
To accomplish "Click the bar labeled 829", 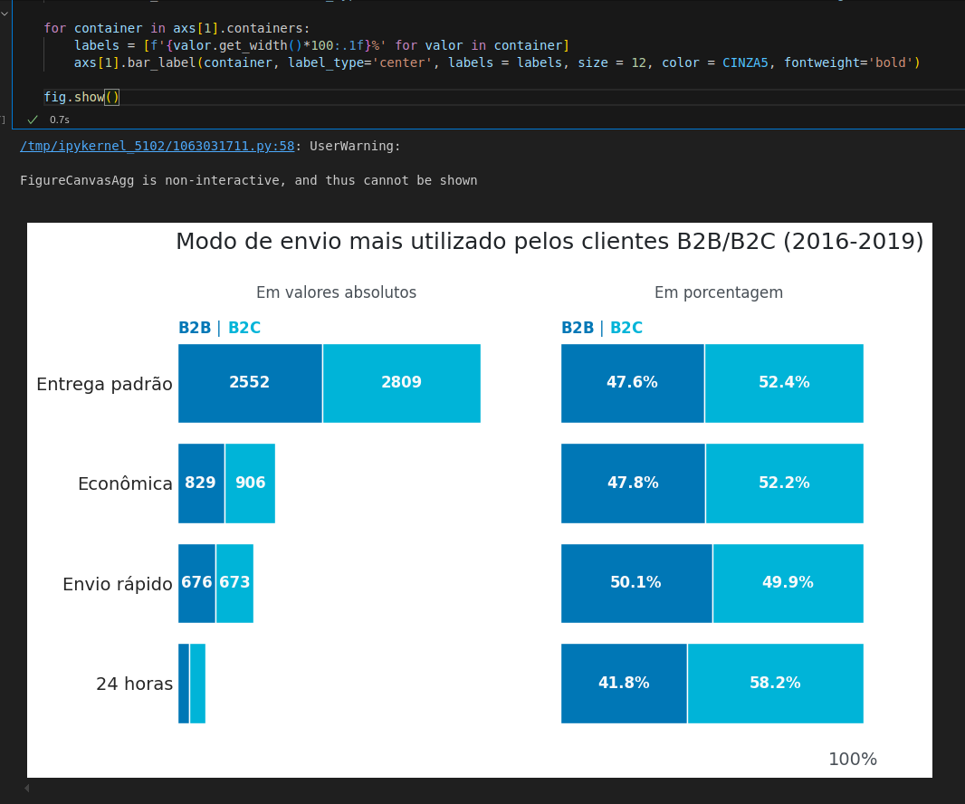I will (x=201, y=483).
